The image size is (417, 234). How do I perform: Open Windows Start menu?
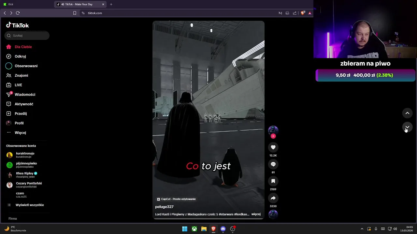pos(185,229)
